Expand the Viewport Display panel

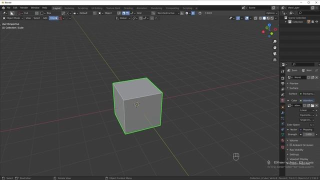(x=298, y=159)
